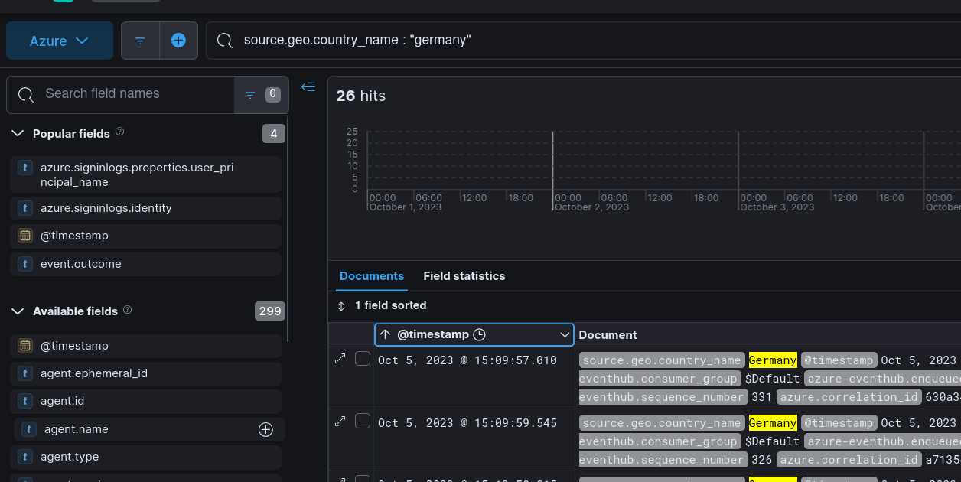
Task: Select checkbox for 15:09:57.010 document
Action: [x=363, y=359]
